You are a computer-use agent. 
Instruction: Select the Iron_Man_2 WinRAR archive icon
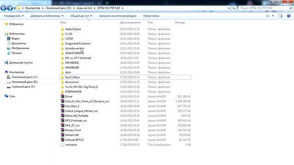62,106
